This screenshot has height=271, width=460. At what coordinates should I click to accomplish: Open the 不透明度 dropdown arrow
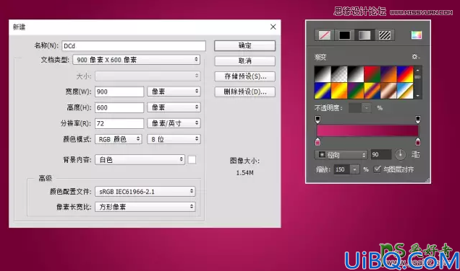pyautogui.click(x=367, y=108)
